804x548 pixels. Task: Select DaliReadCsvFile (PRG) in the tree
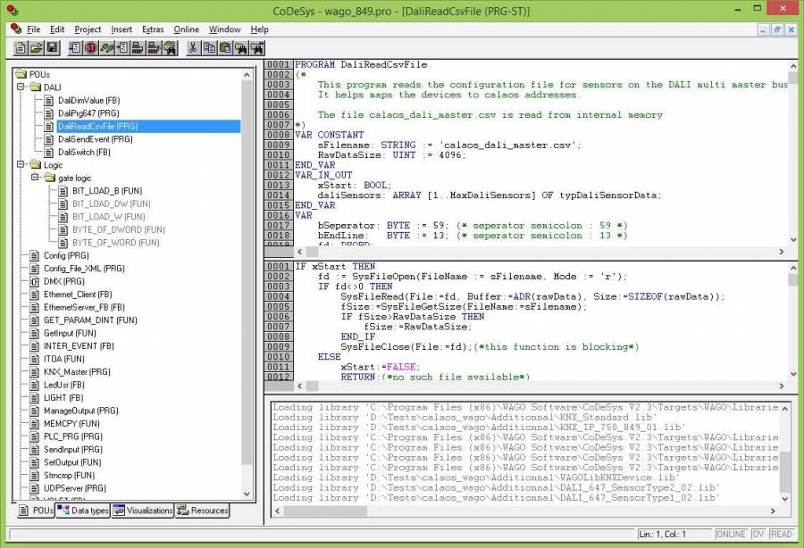[x=98, y=126]
